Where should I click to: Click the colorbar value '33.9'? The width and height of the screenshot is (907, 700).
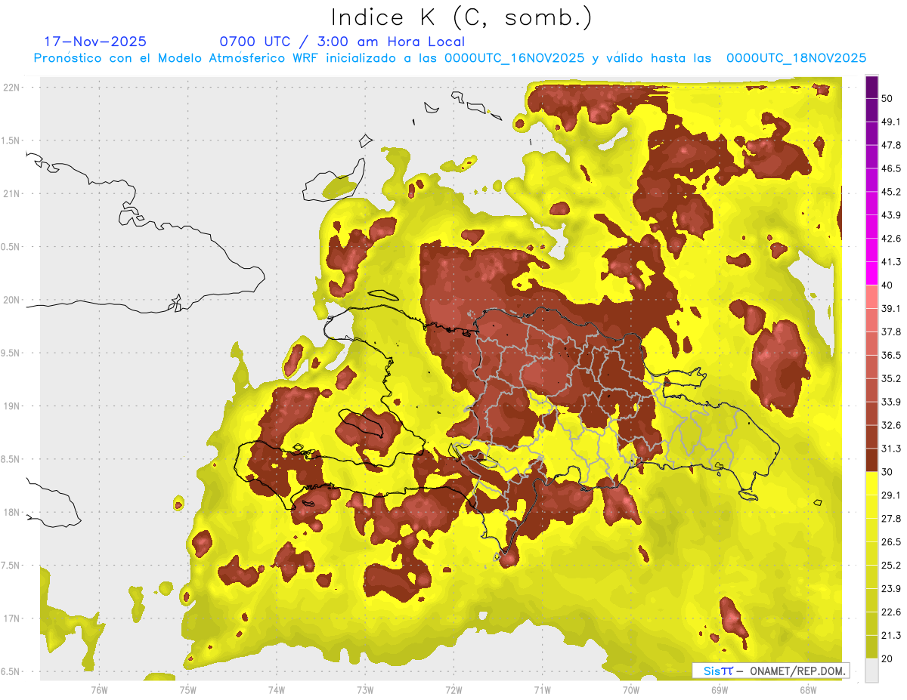pyautogui.click(x=891, y=402)
